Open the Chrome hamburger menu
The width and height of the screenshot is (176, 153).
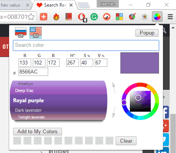(170, 17)
